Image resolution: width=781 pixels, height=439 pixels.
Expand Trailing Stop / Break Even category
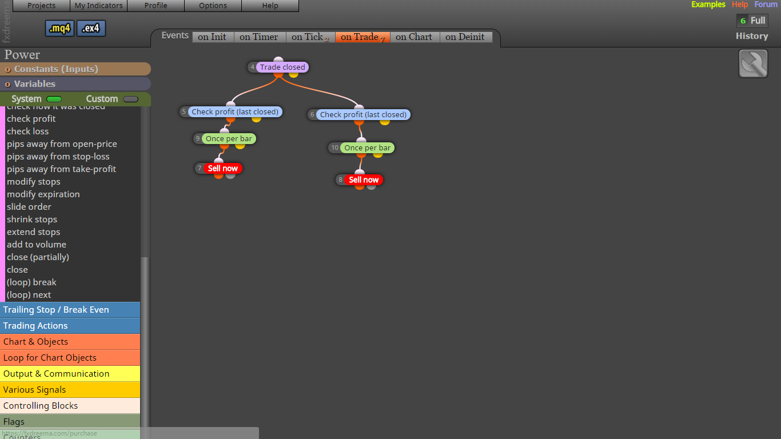[70, 310]
